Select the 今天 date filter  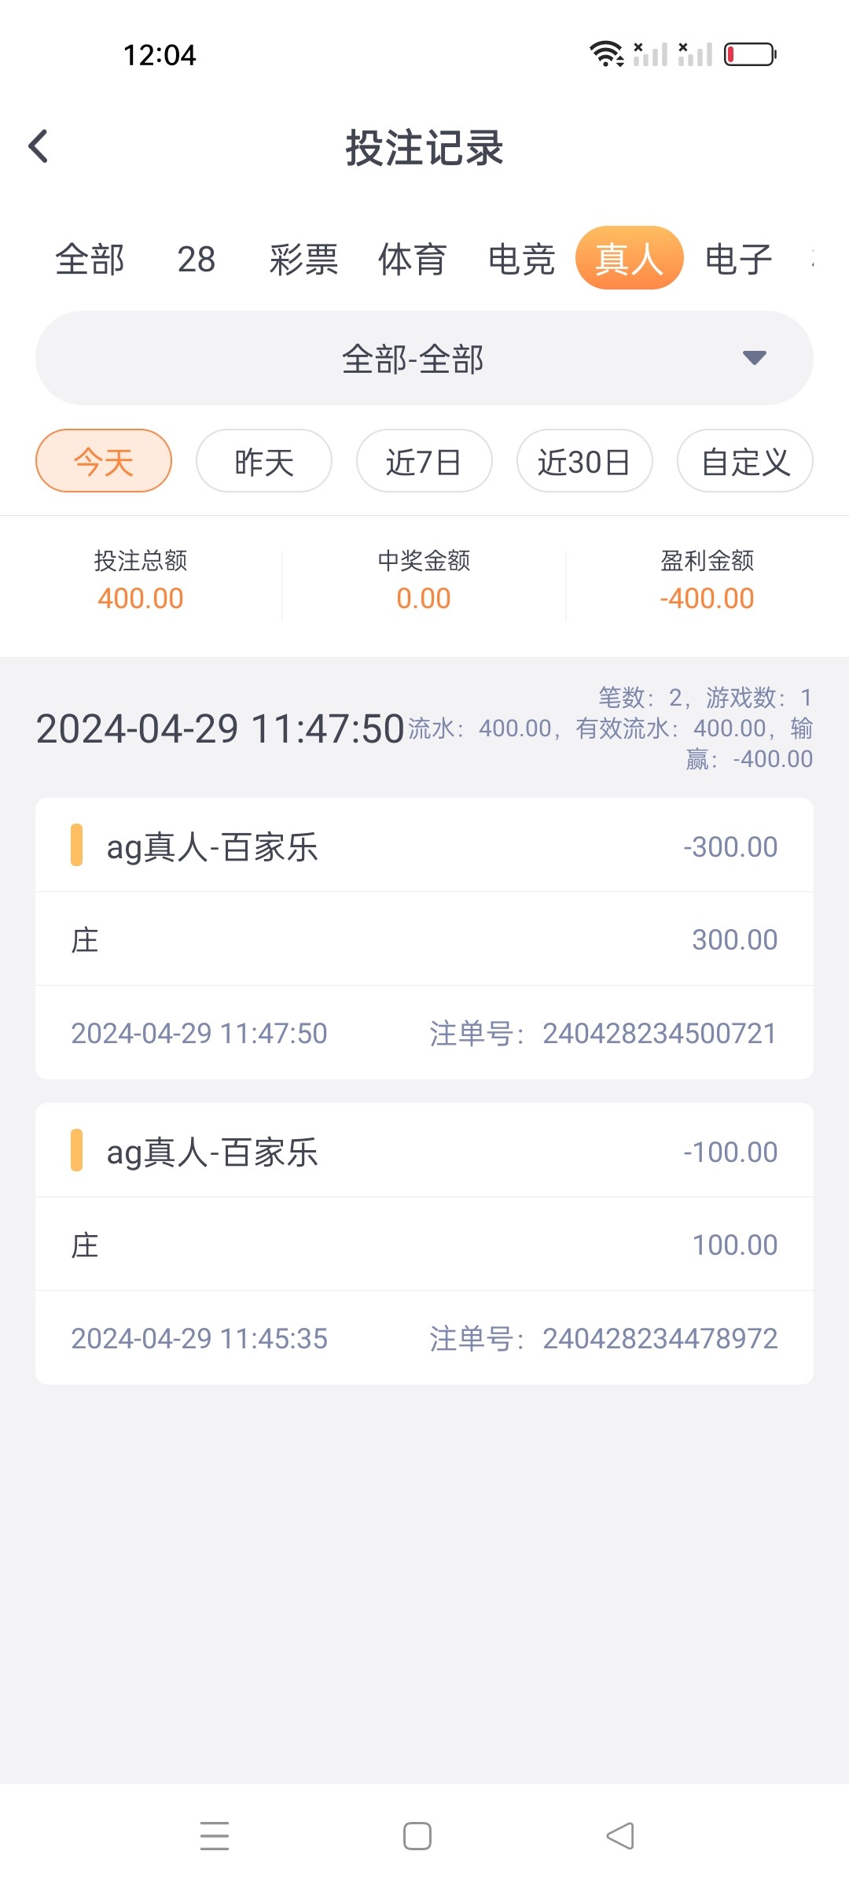104,461
